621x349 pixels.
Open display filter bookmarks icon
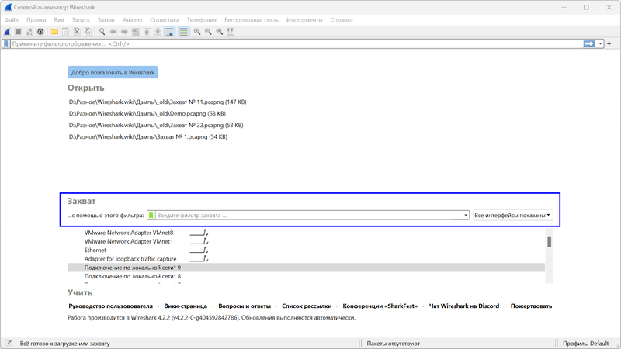tap(6, 44)
